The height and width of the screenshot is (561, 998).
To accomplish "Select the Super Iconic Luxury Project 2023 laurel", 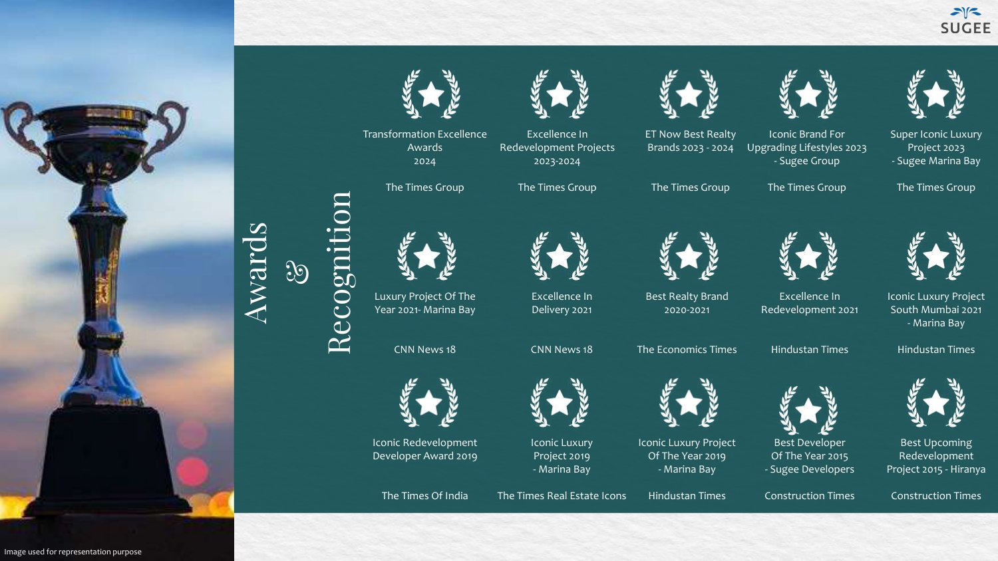I will 936,94.
